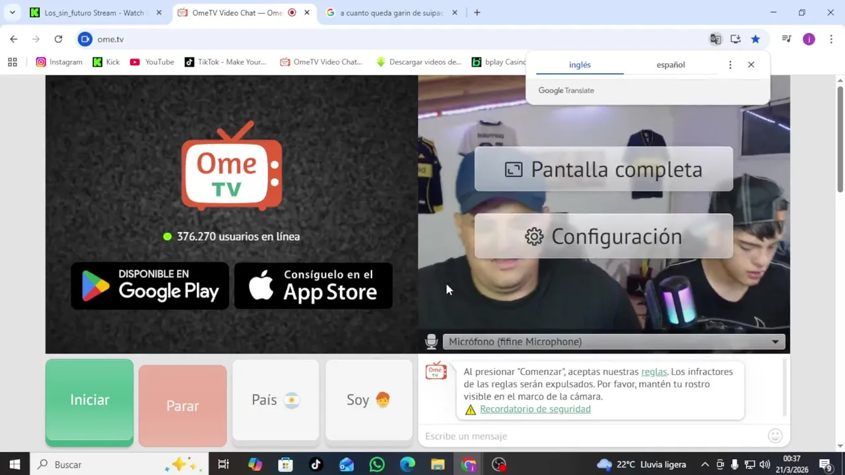Click the ome.tv address bar
The width and height of the screenshot is (845, 475).
point(389,39)
